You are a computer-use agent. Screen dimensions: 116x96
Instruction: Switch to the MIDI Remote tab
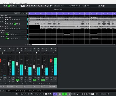click(41, 91)
